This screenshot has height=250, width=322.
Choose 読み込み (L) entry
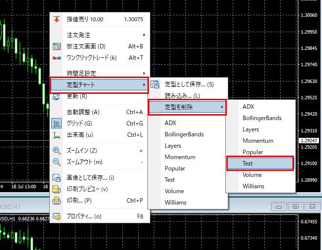[188, 96]
